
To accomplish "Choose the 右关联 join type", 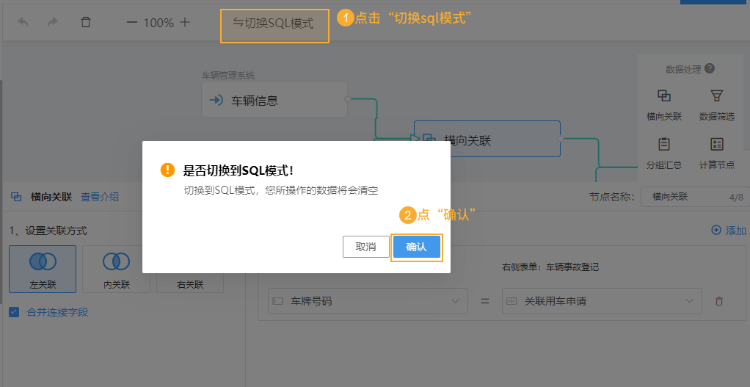I will [190, 283].
